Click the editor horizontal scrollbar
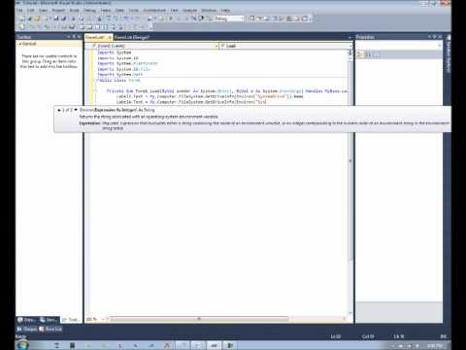 [x=199, y=319]
